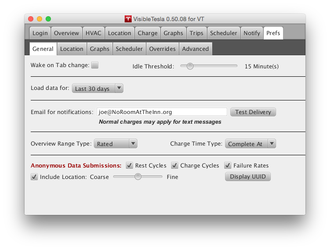The width and height of the screenshot is (330, 250).
Task: Open the Graphs preferences sub-tab
Action: 100,49
